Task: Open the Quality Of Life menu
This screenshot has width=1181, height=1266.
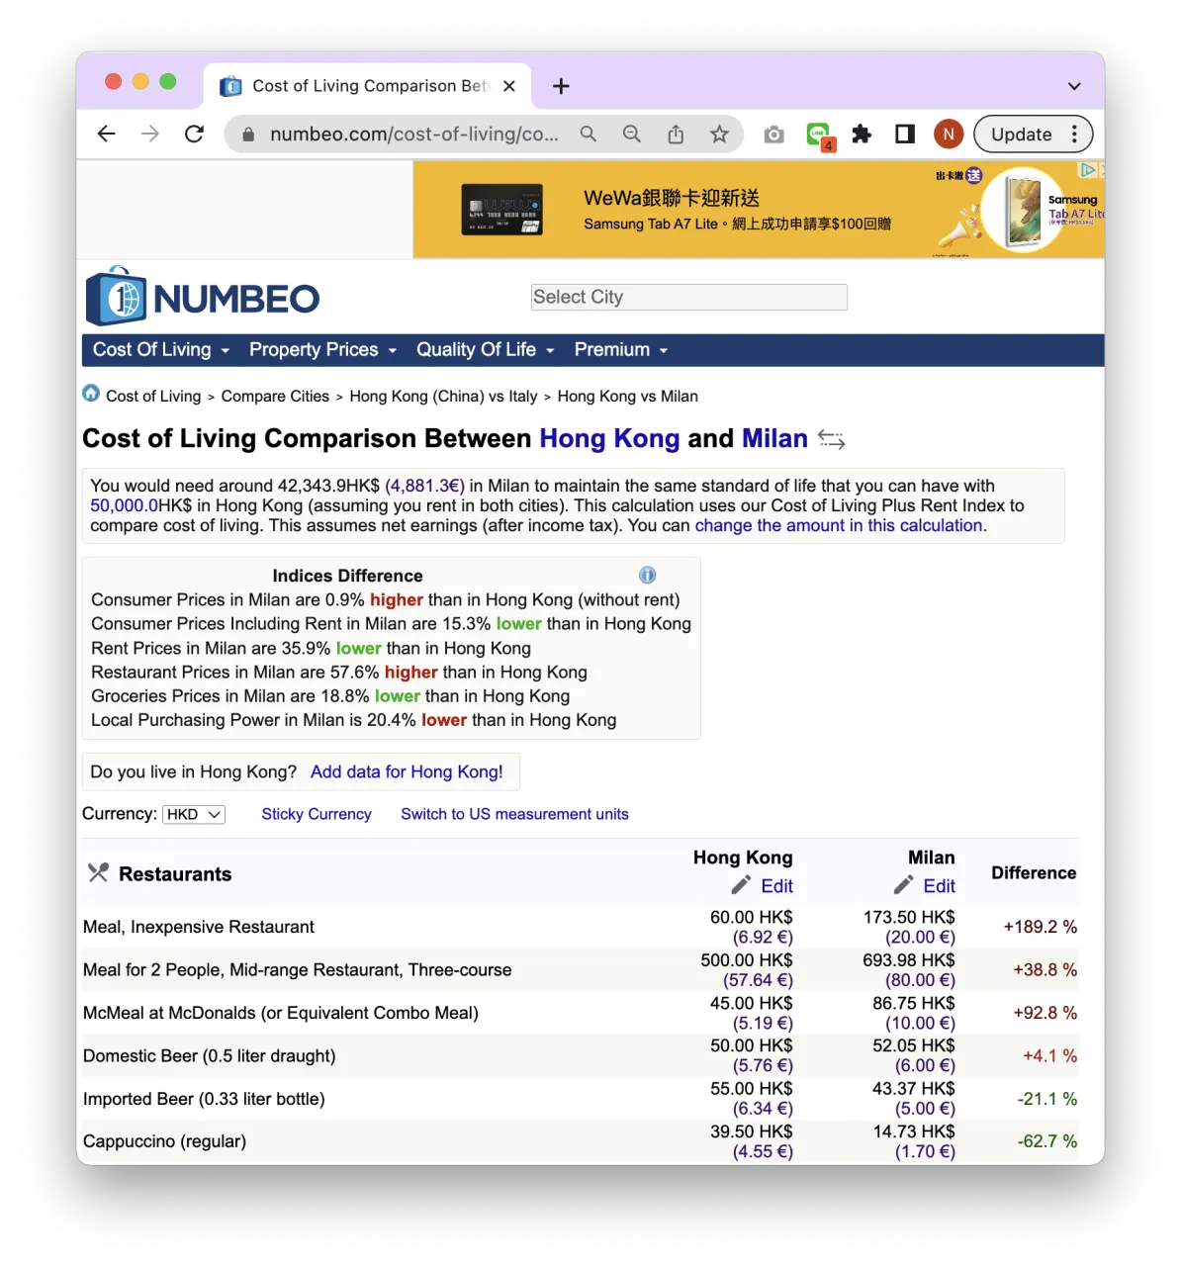Action: click(x=486, y=350)
